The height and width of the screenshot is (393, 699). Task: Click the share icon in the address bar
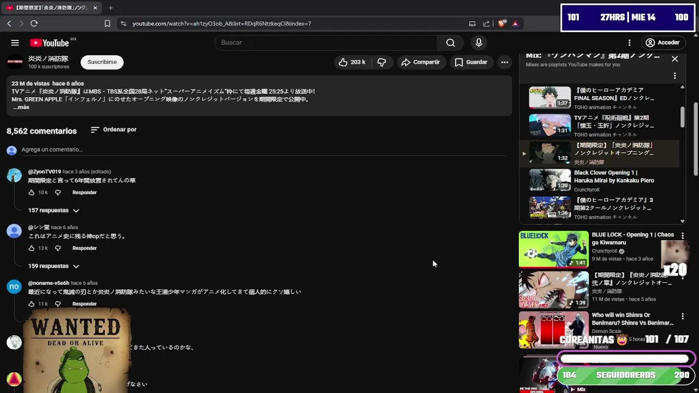click(x=486, y=23)
